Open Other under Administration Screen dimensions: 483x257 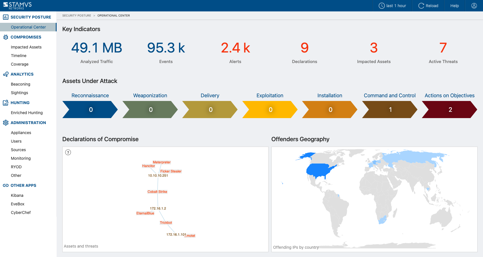(x=16, y=175)
